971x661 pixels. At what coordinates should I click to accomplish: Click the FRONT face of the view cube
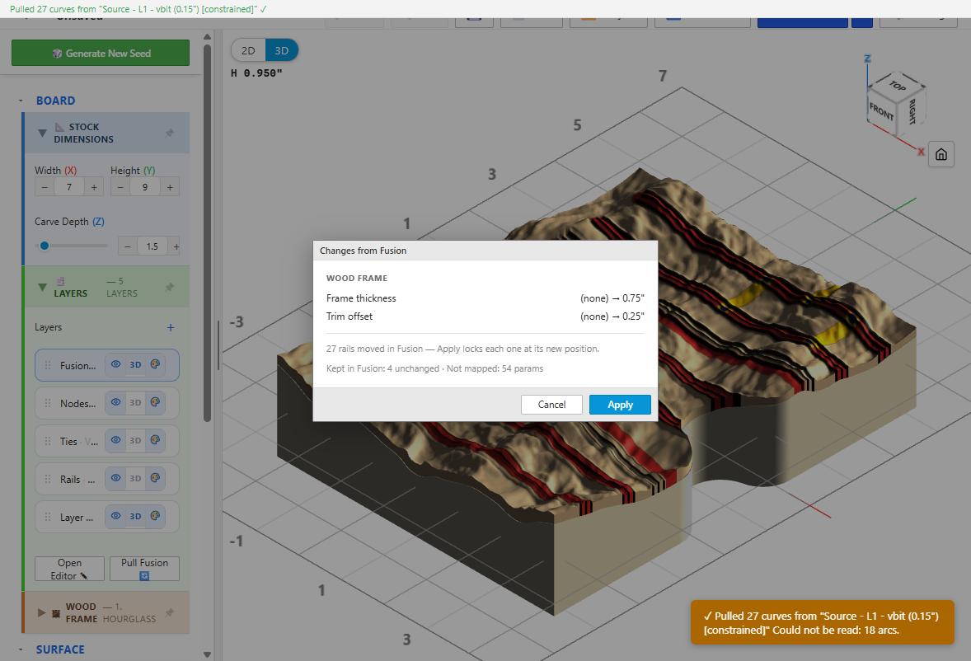pyautogui.click(x=881, y=111)
